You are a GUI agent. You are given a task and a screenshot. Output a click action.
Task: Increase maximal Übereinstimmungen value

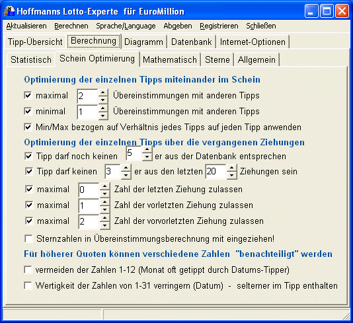tap(103, 92)
